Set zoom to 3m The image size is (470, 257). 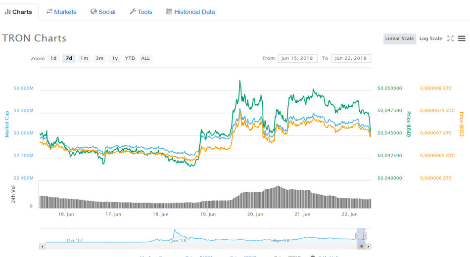coord(99,58)
